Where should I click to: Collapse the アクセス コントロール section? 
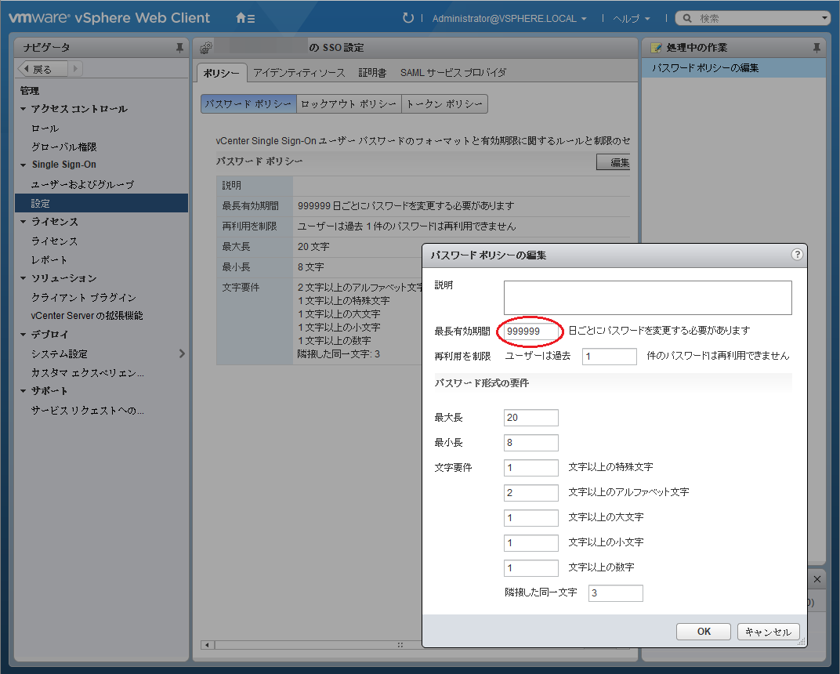[24, 110]
